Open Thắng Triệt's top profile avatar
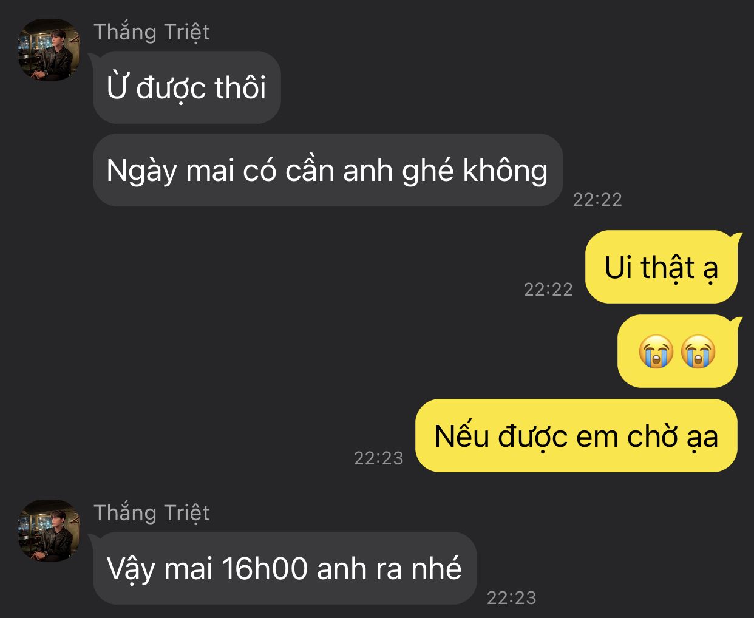Image resolution: width=754 pixels, height=618 pixels. (49, 50)
